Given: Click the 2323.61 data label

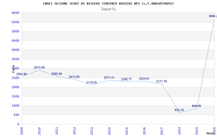Looking at the screenshot, I should (x=144, y=79).
